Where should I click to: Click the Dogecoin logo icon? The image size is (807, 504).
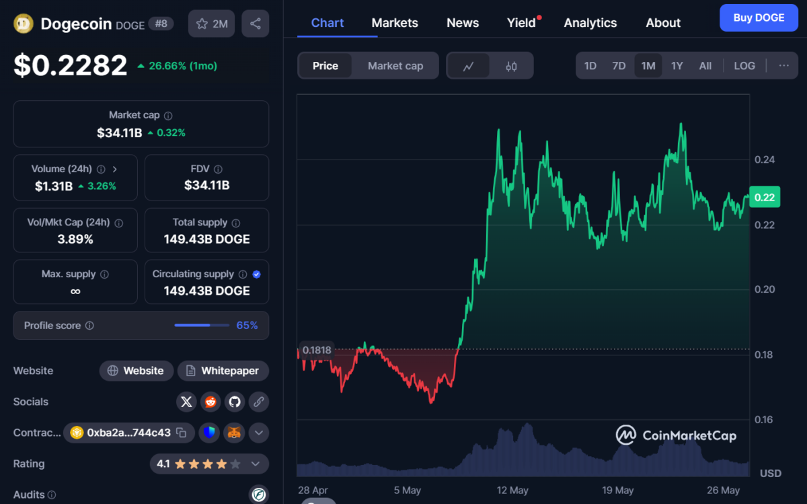(x=24, y=24)
